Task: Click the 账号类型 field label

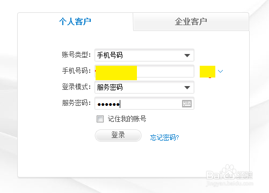Action: tap(76, 55)
